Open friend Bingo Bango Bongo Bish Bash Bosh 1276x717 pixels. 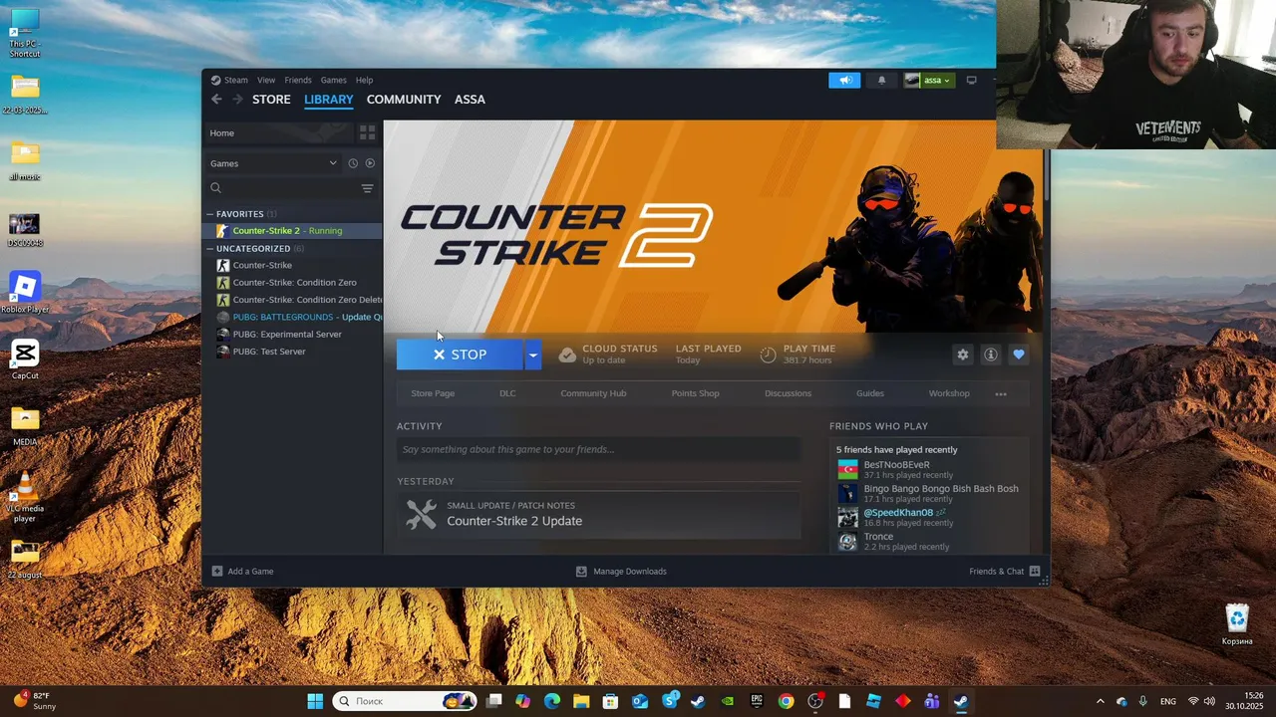[x=927, y=493]
